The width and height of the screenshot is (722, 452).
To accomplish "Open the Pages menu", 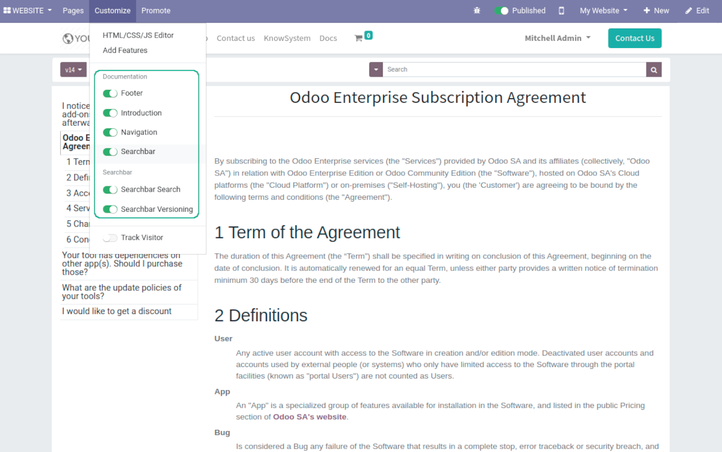I will click(x=73, y=11).
